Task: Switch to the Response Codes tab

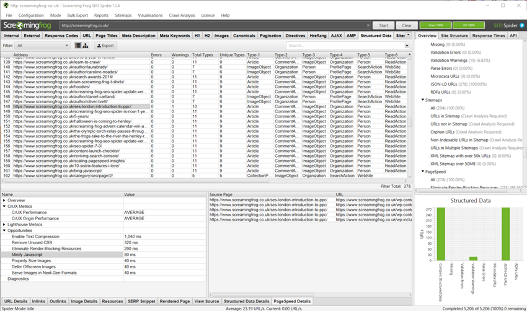Action: pos(61,36)
